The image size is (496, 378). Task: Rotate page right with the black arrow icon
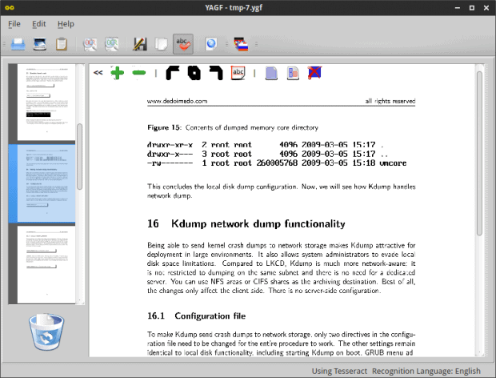click(x=216, y=73)
